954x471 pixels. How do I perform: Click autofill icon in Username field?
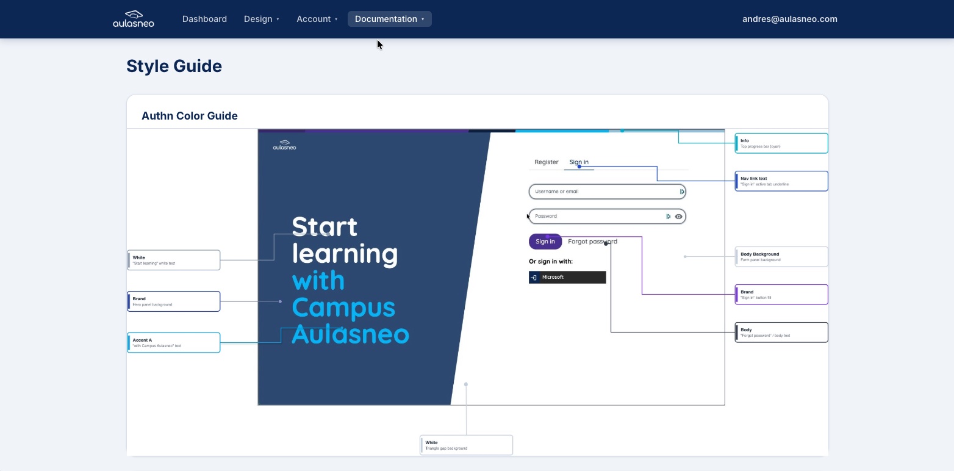682,192
